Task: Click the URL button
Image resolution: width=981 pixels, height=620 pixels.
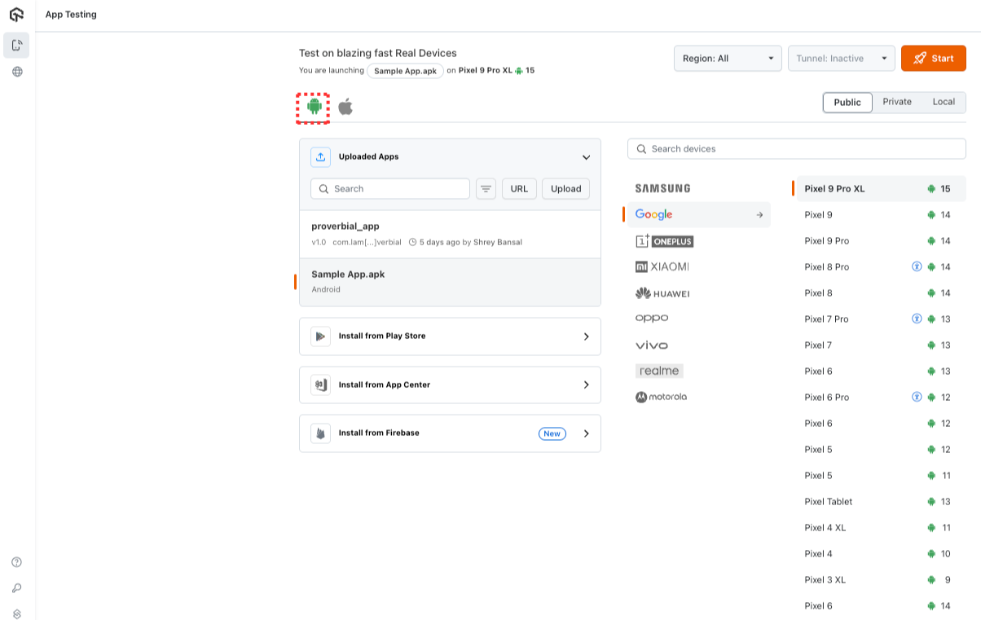Action: tap(519, 188)
